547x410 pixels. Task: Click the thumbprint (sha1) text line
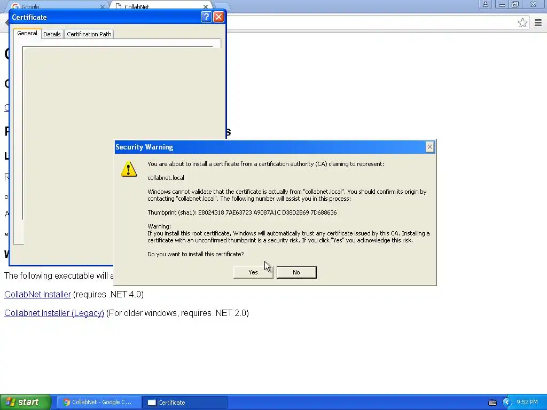pos(242,212)
